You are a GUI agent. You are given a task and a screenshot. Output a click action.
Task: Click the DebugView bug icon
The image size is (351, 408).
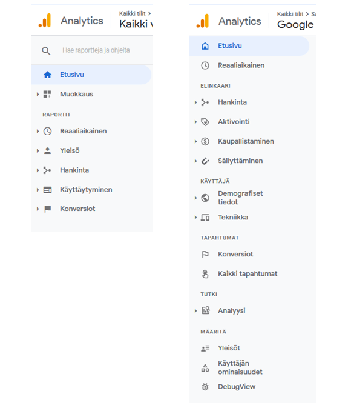coord(205,387)
